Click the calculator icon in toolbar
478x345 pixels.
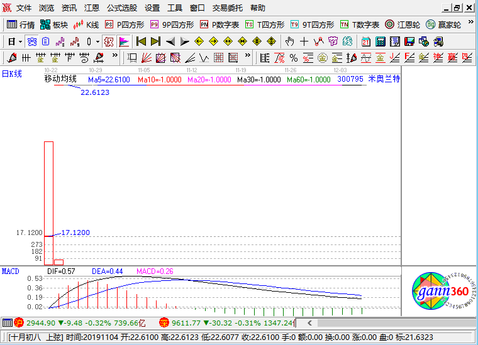click(380, 41)
